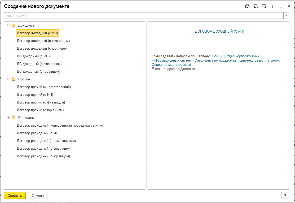Click the Отмена button
The width and height of the screenshot is (295, 203).
pyautogui.click(x=38, y=196)
